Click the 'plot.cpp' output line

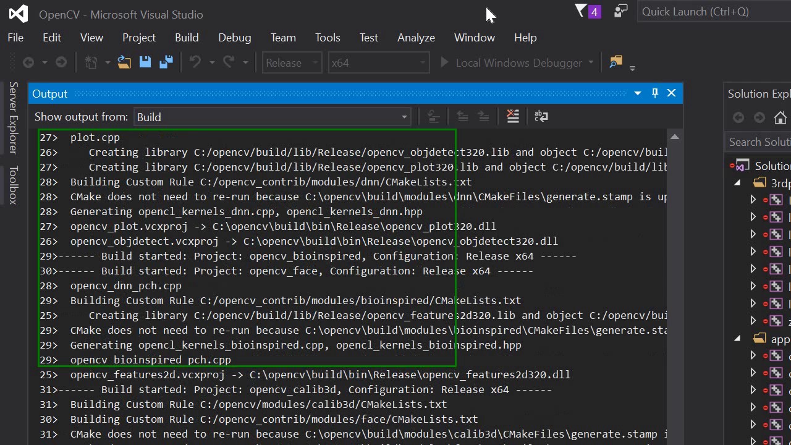(x=95, y=137)
